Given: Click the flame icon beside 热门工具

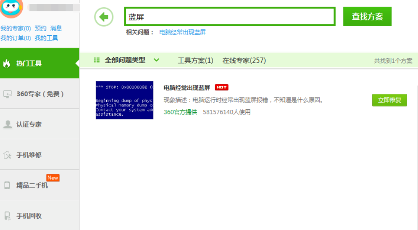Looking at the screenshot, I should tap(7, 63).
